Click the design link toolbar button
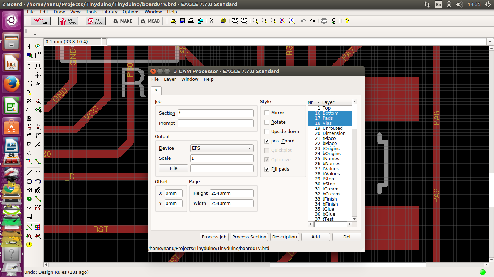The image size is (494, 277). click(41, 21)
